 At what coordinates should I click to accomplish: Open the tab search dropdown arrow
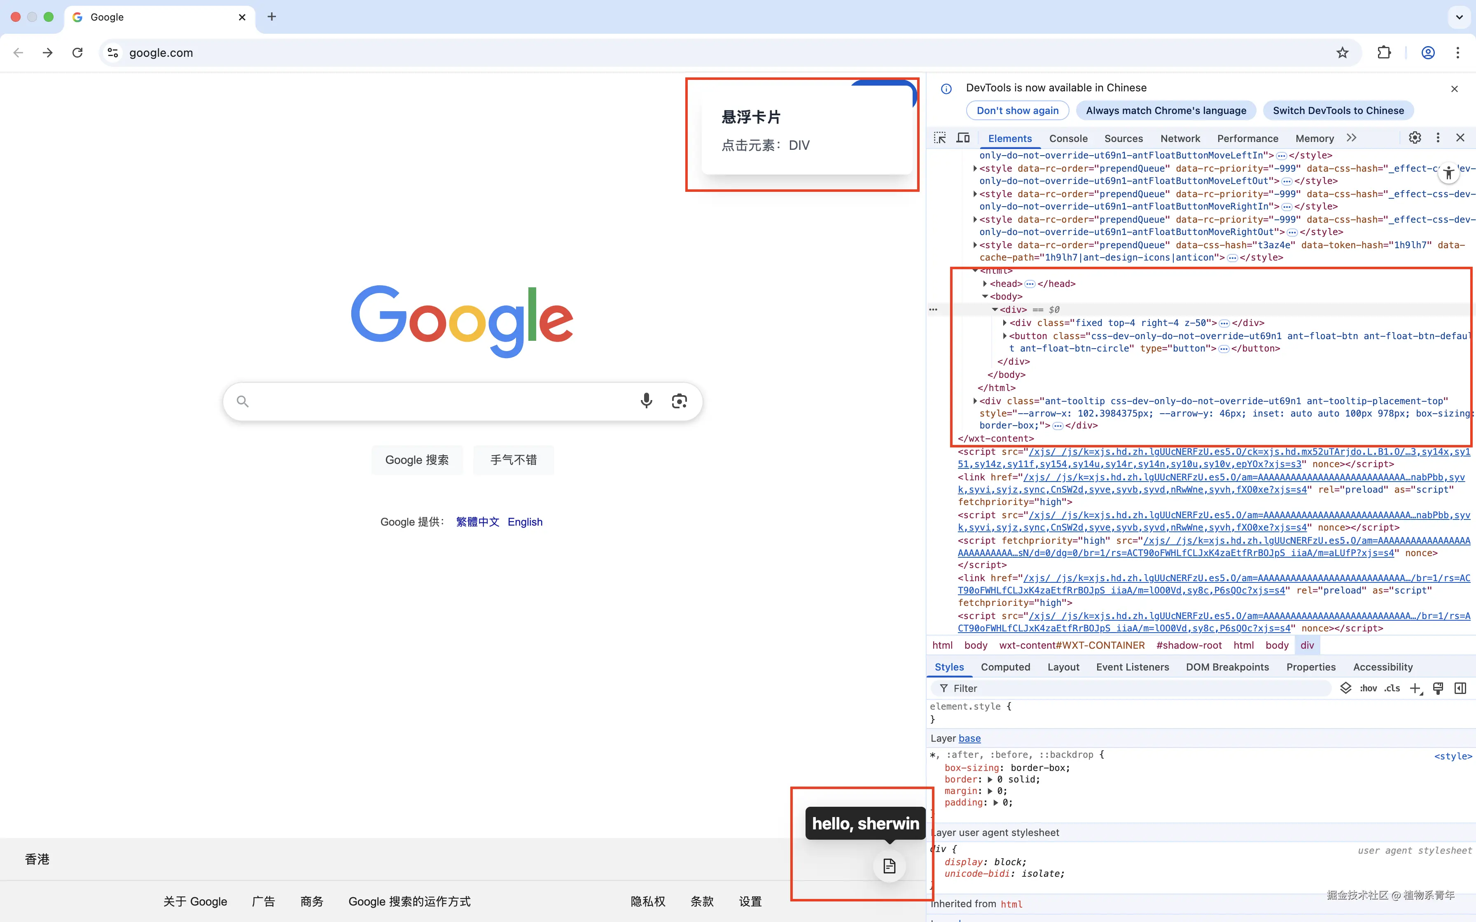pyautogui.click(x=1459, y=17)
